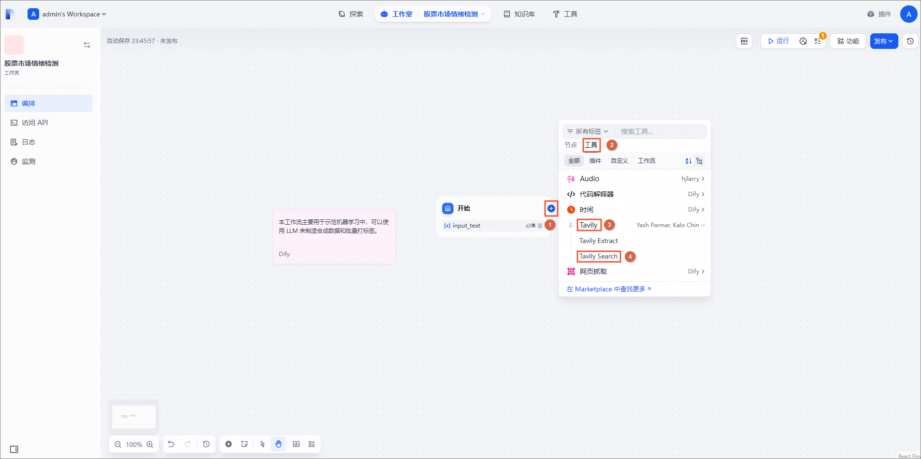
Task: Run the workflow with 运行
Action: tap(778, 41)
